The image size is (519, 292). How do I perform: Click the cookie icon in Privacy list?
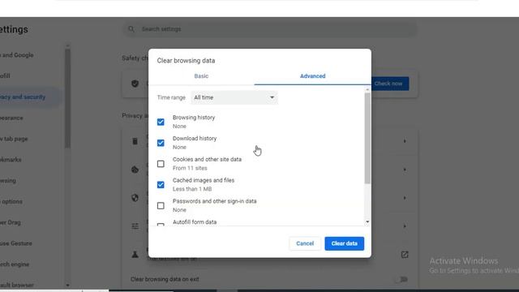point(135,170)
